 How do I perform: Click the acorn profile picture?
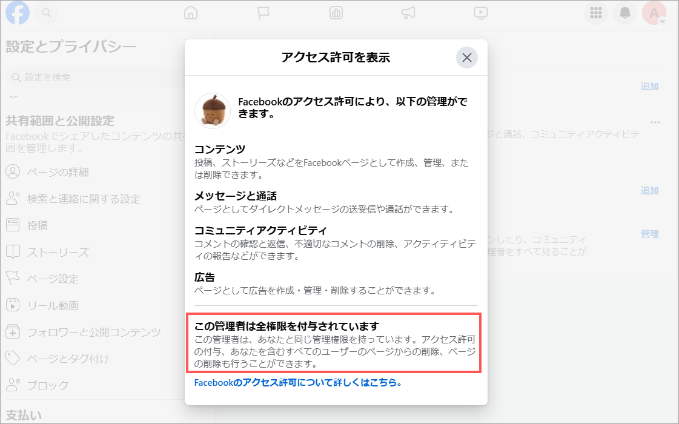pyautogui.click(x=213, y=110)
